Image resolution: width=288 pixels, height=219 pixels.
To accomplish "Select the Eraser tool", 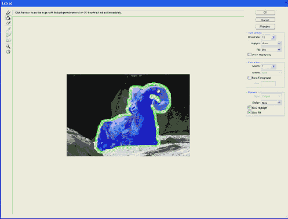I will pos(8,23).
